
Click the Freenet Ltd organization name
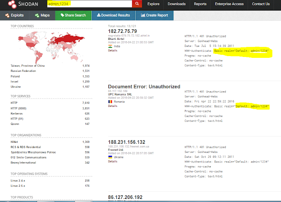[x=115, y=150]
